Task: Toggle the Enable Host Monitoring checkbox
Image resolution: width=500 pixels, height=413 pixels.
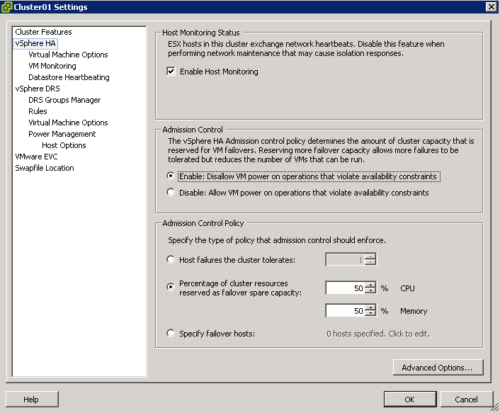Action: 171,72
